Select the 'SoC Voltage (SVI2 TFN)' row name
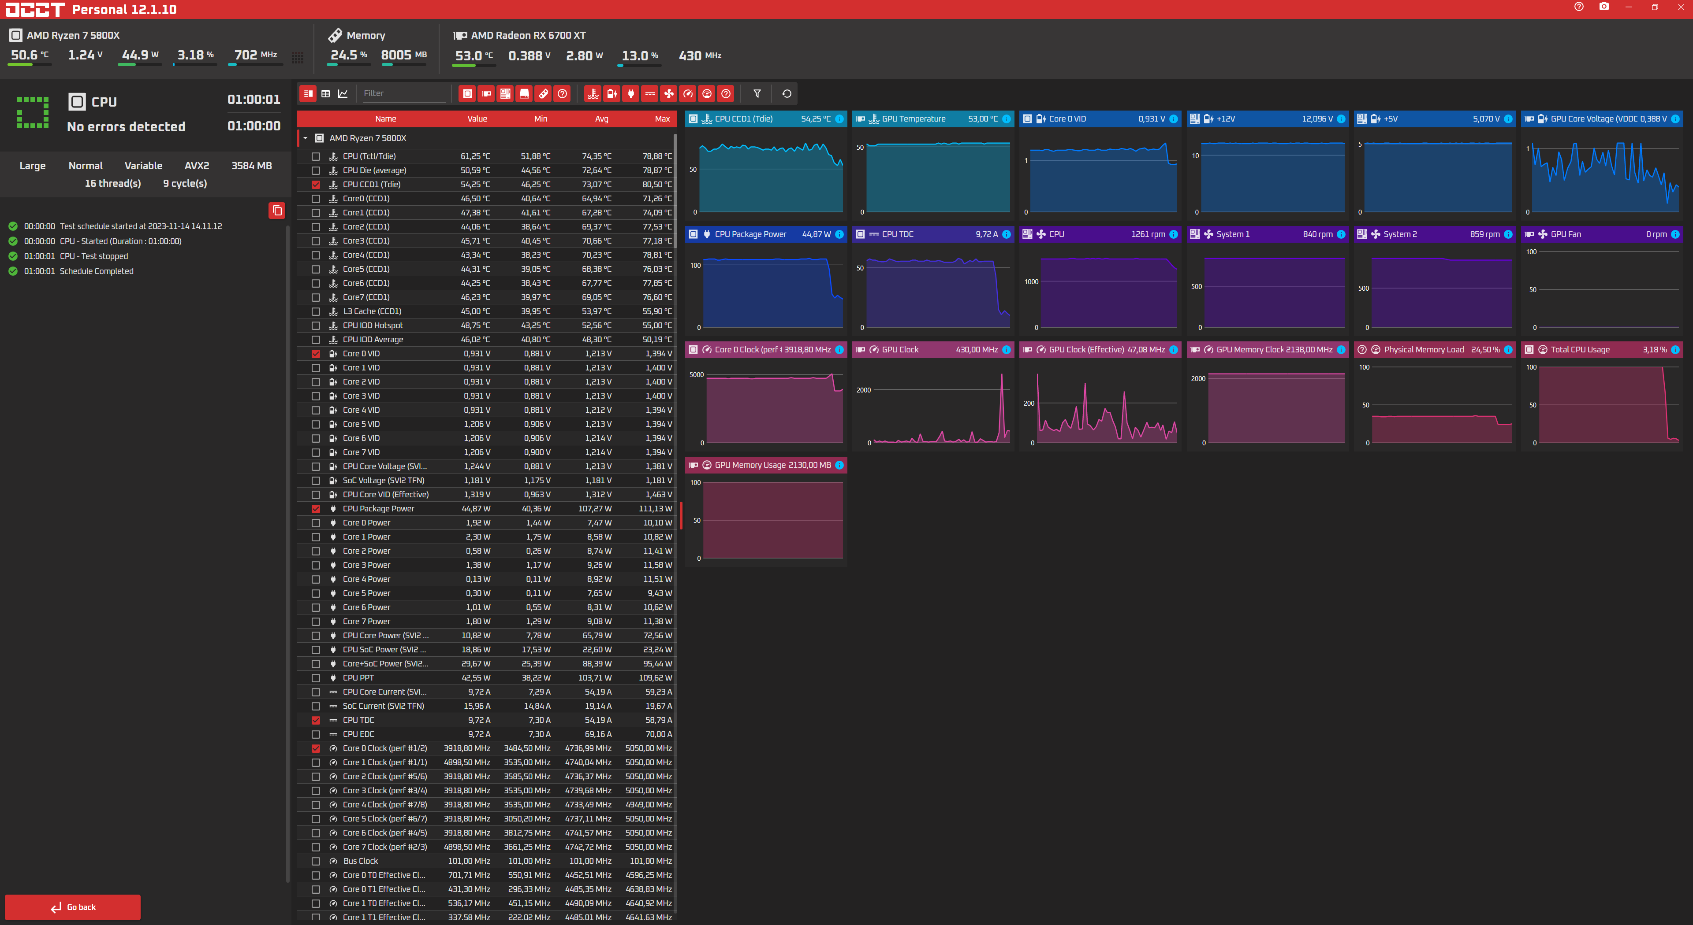The height and width of the screenshot is (925, 1693). click(384, 481)
